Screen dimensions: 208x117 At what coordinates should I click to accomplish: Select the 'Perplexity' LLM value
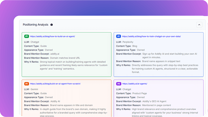[x=128, y=42]
